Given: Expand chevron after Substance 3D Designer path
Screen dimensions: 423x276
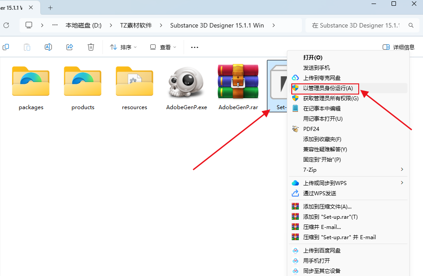Looking at the screenshot, I should pyautogui.click(x=274, y=25).
